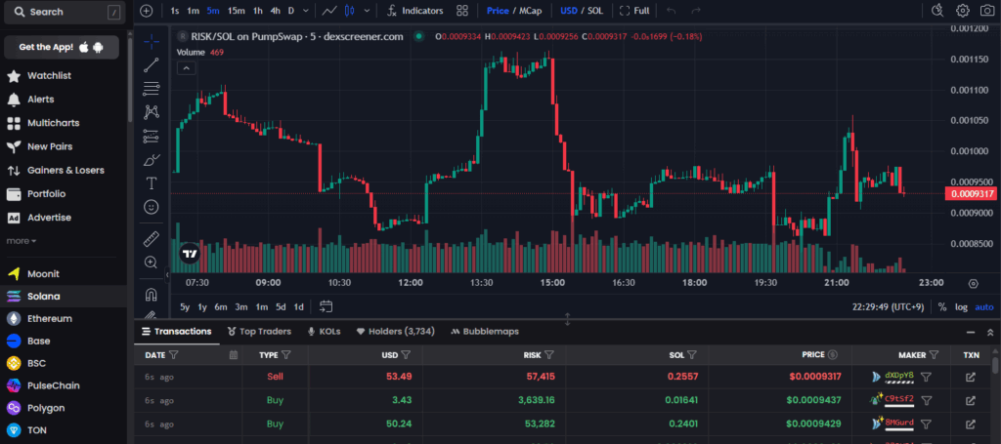The width and height of the screenshot is (1001, 444).
Task: Switch to the Transactions tab
Action: pyautogui.click(x=177, y=331)
